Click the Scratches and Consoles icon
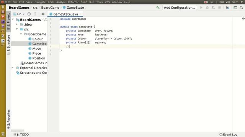 tap(18, 73)
